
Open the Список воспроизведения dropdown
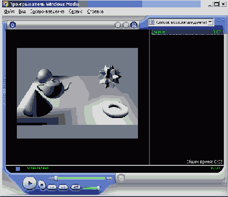point(181,22)
